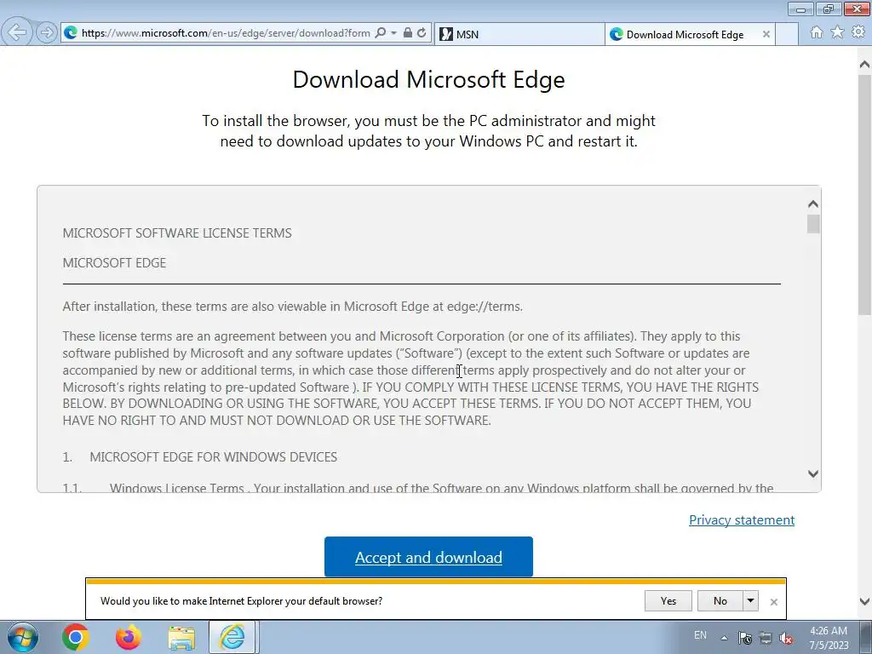The width and height of the screenshot is (872, 654).
Task: Click the 'Download Microsoft Edge' page heading
Action: 429,79
